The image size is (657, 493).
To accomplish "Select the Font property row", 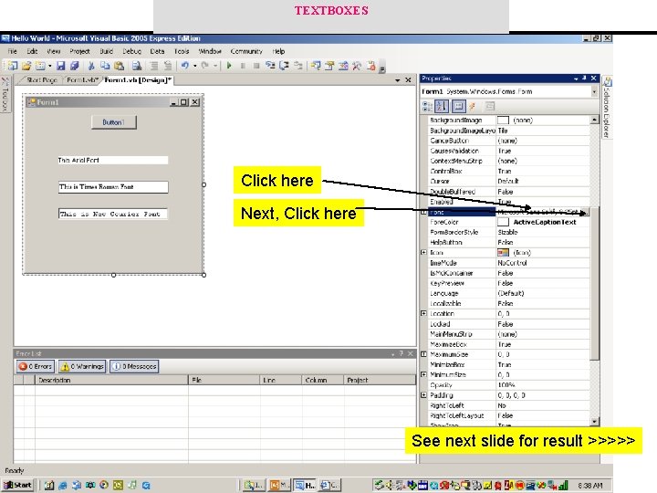I will [505, 212].
